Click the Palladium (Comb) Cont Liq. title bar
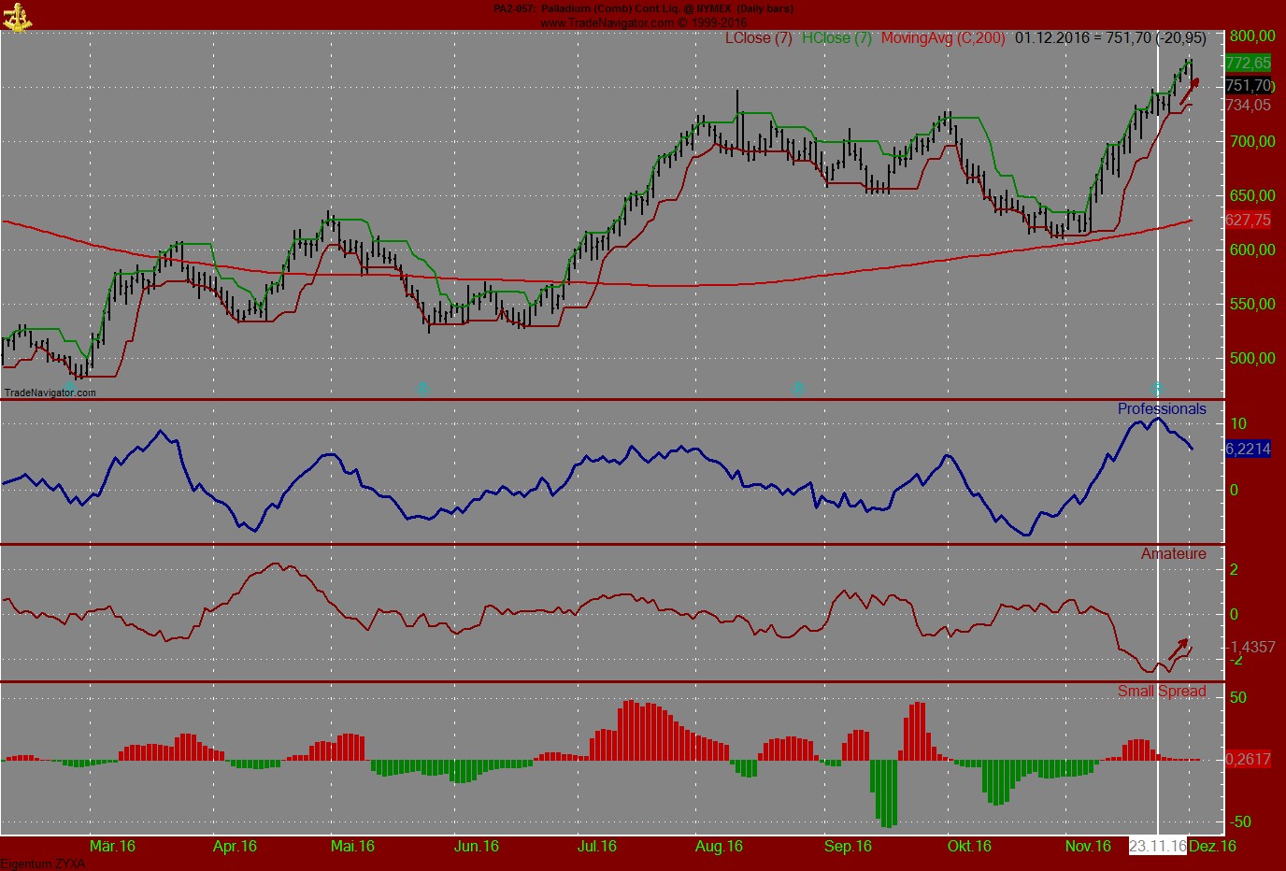 point(643,7)
